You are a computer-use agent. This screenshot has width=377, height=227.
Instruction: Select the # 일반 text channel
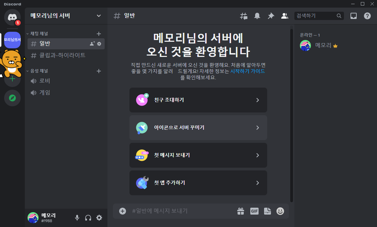click(x=66, y=43)
